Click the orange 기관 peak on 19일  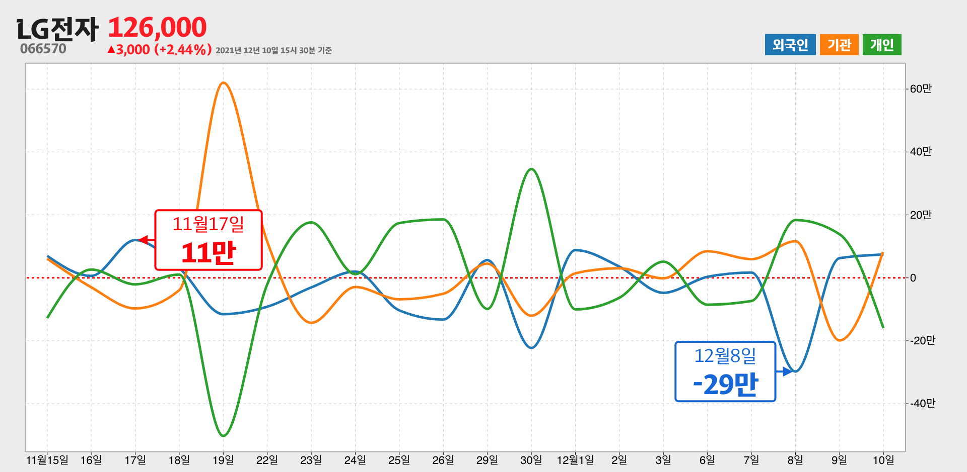[223, 83]
